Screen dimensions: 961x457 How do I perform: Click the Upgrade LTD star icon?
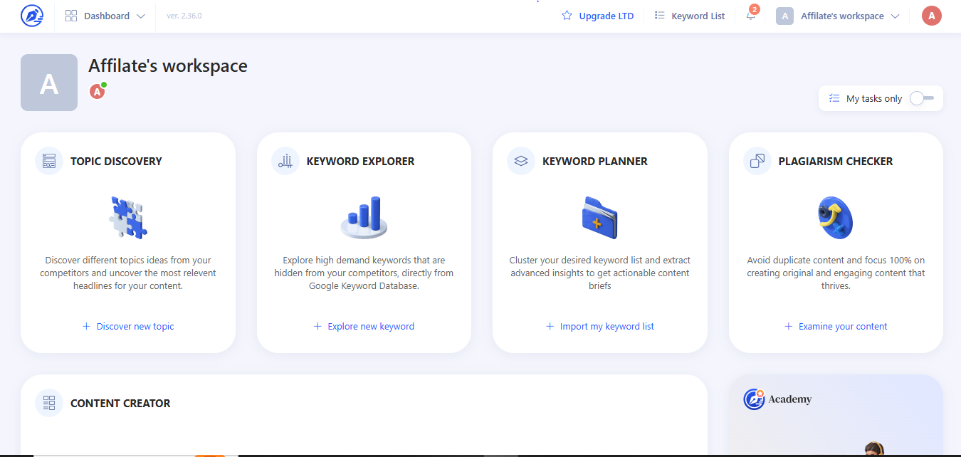pyautogui.click(x=567, y=16)
